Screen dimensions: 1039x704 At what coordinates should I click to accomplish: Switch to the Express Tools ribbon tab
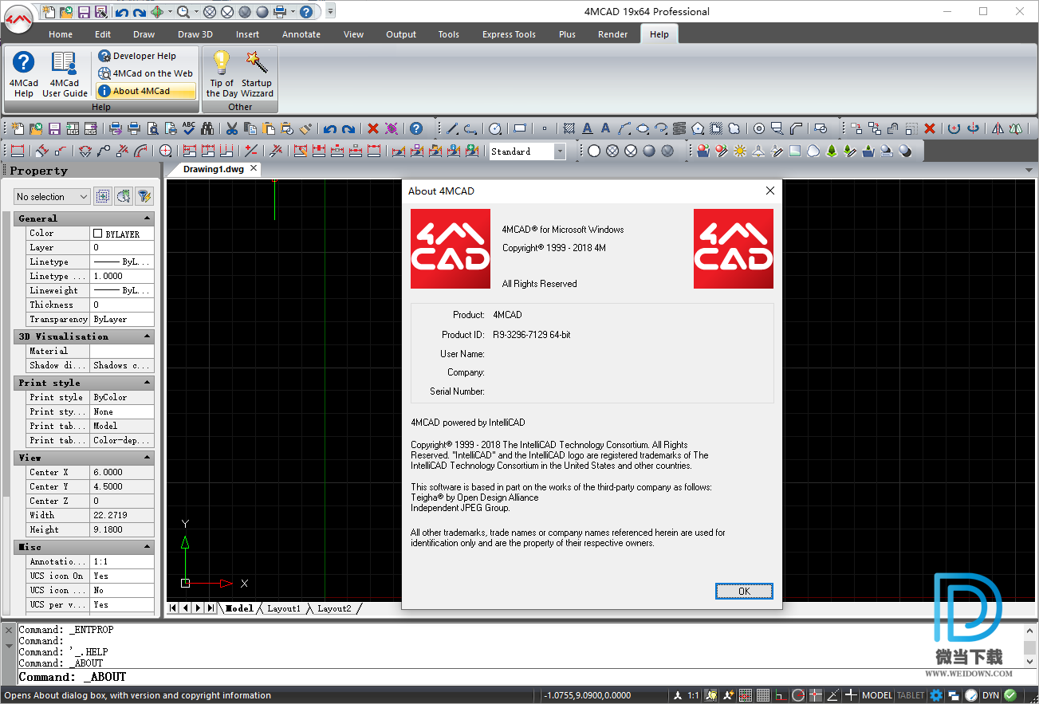(x=509, y=34)
